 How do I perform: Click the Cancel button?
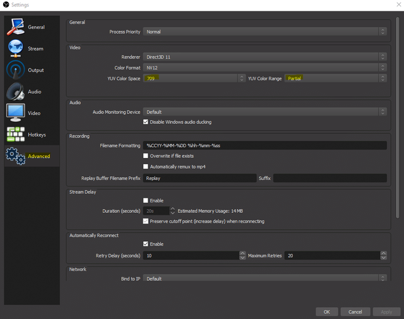click(355, 312)
